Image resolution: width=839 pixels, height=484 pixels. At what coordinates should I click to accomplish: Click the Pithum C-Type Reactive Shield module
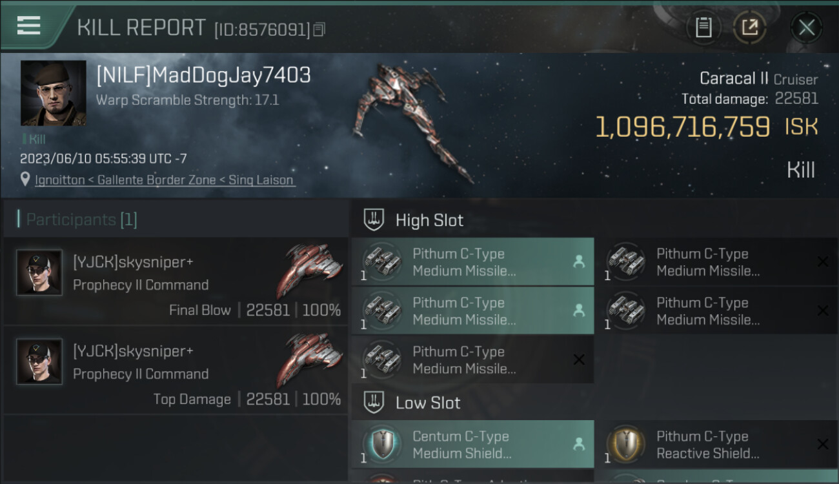[x=717, y=445]
